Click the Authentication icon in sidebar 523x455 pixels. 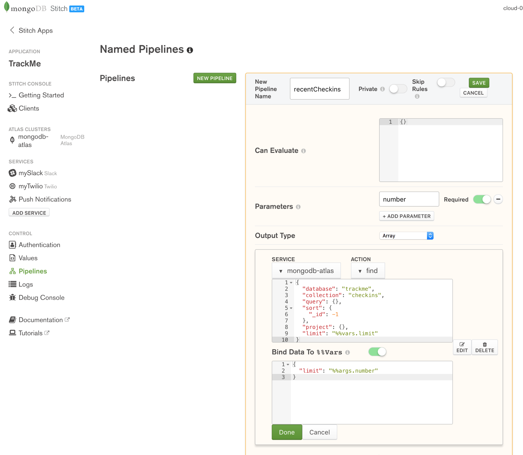12,244
